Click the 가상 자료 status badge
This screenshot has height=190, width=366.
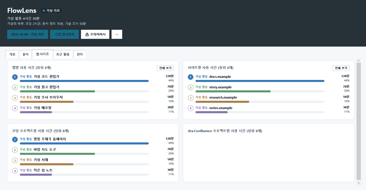[x=51, y=10]
